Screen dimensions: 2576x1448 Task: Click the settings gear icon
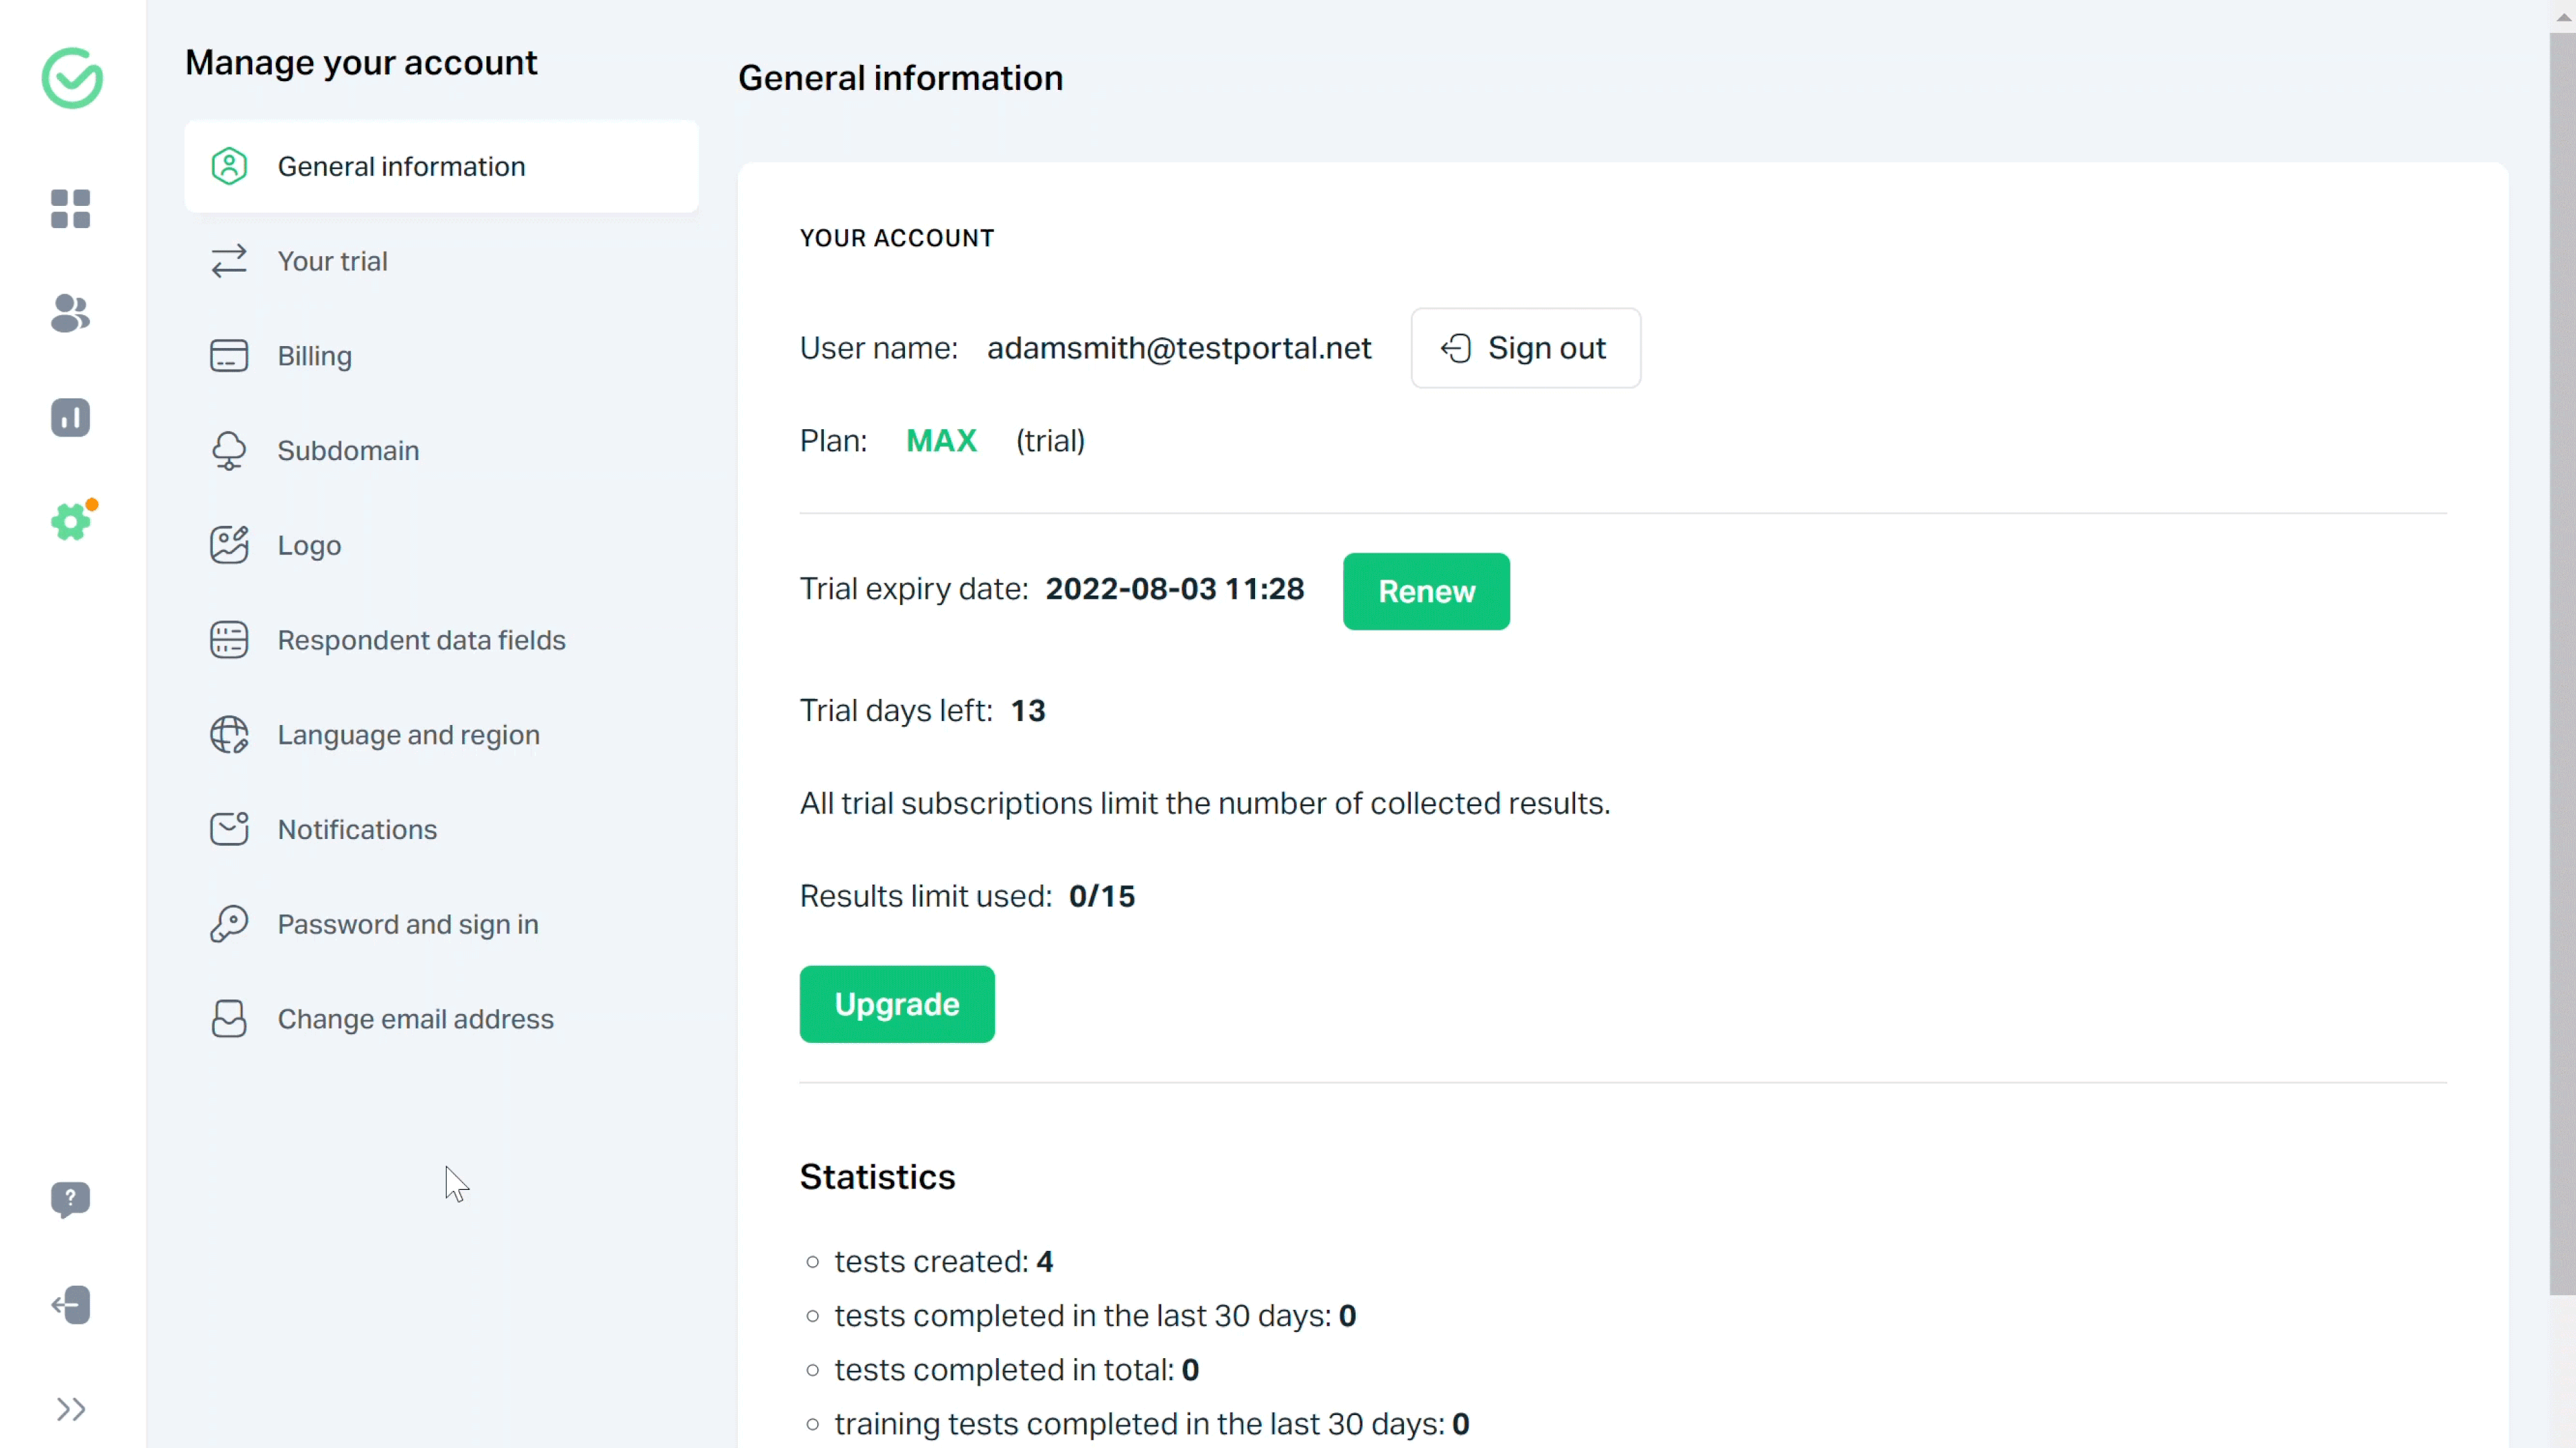pyautogui.click(x=70, y=521)
